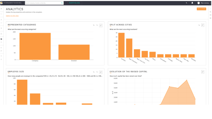Click the home icon atop left sidebar
This screenshot has width=212, height=119.
point(1,9)
